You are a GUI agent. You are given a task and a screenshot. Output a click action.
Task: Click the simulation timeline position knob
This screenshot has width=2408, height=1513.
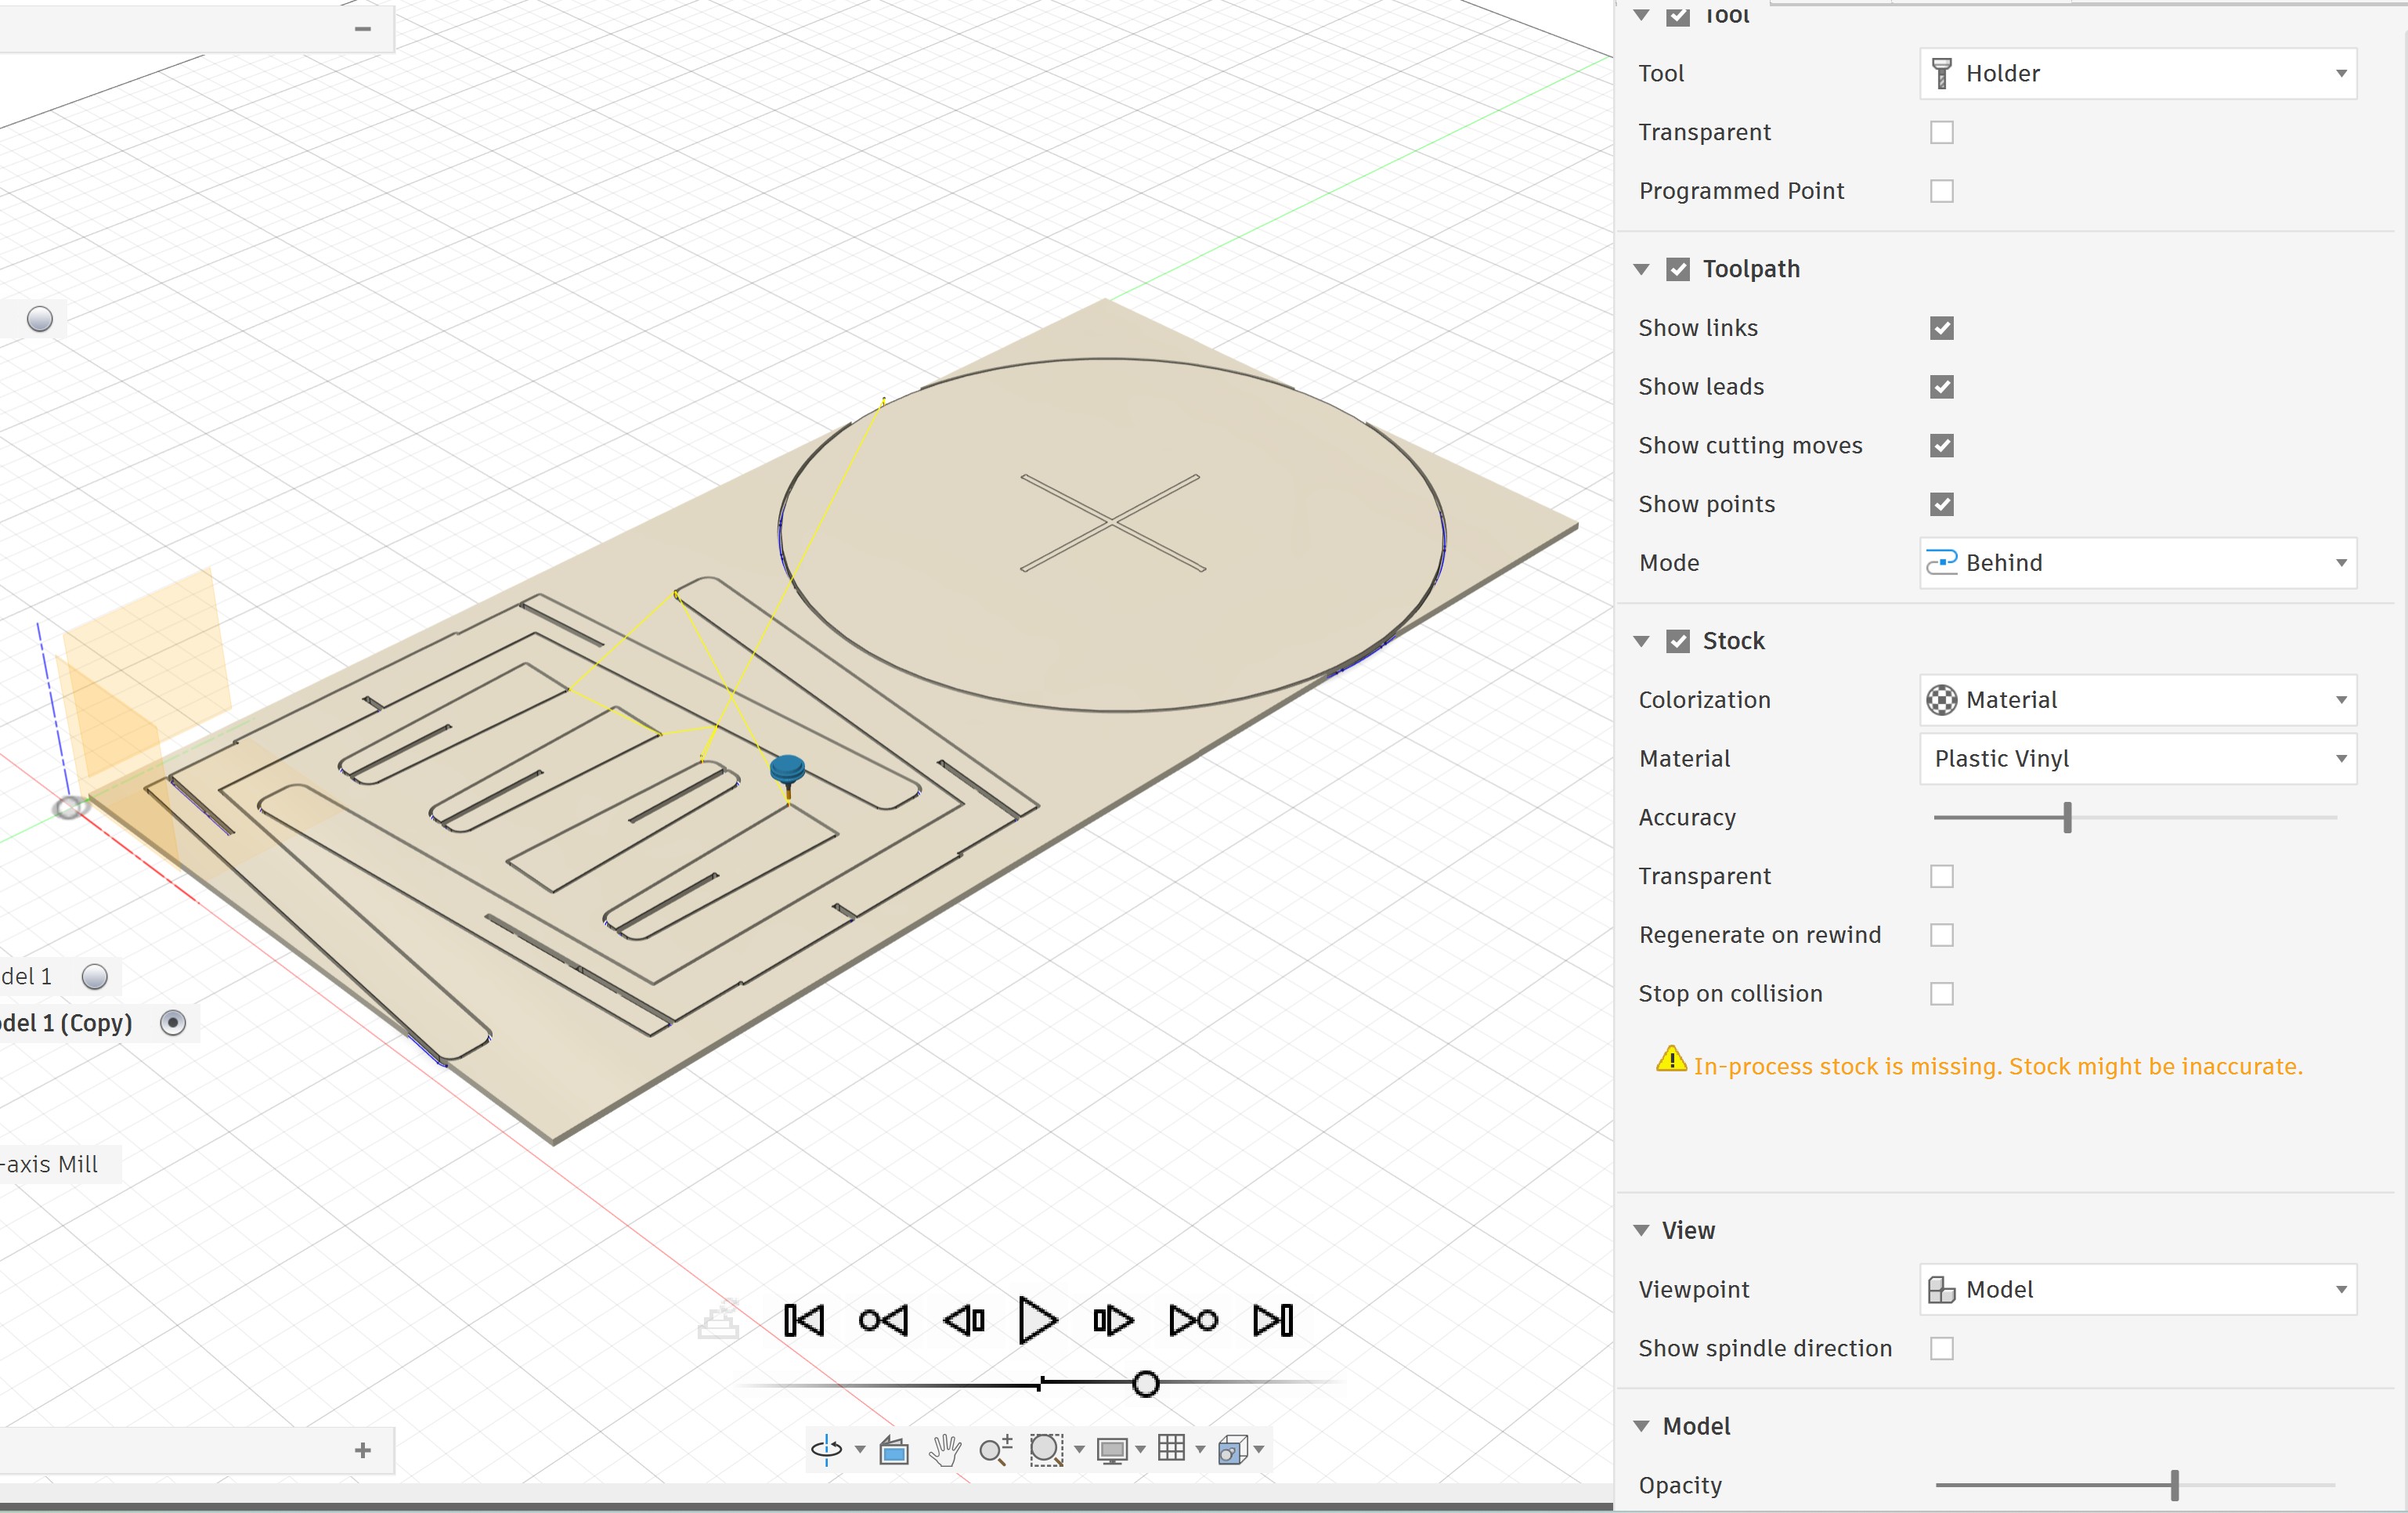point(1146,1384)
